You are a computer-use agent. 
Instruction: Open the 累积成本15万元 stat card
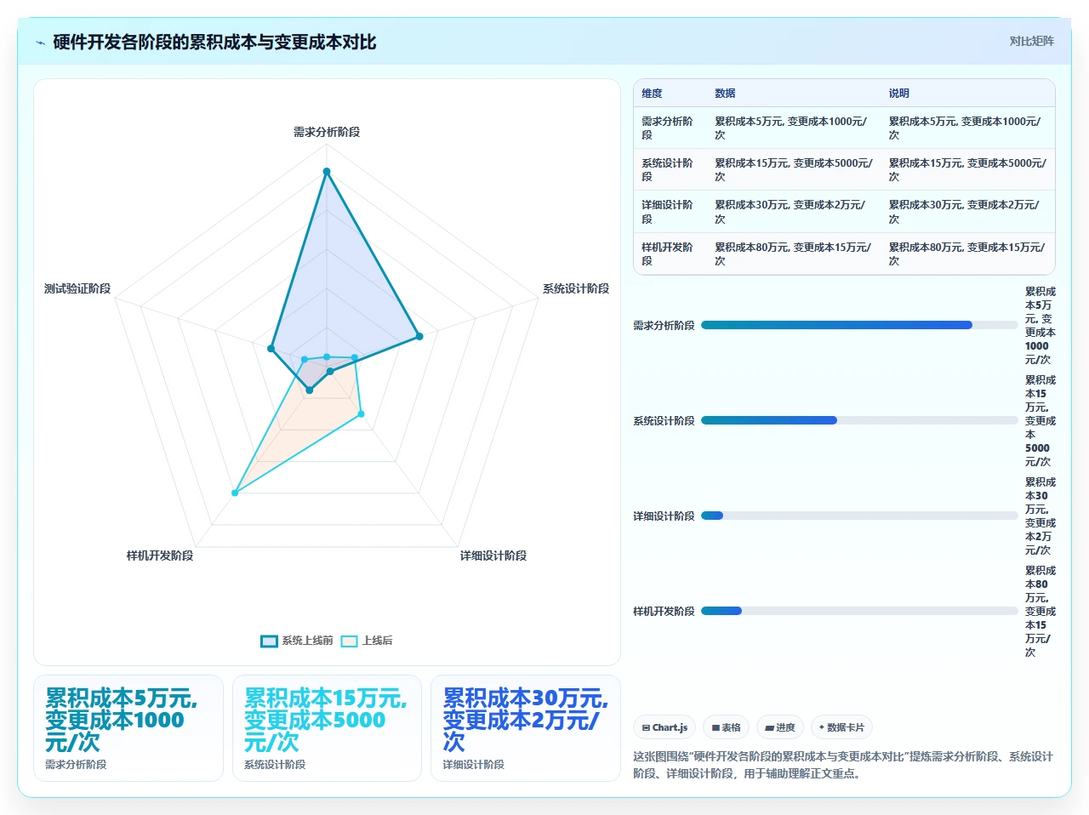coord(328,728)
